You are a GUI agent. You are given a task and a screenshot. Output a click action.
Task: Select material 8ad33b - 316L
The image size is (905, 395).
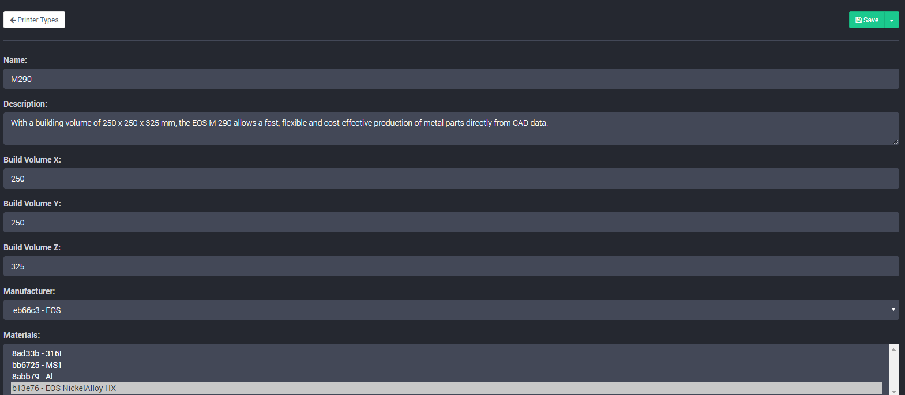38,353
